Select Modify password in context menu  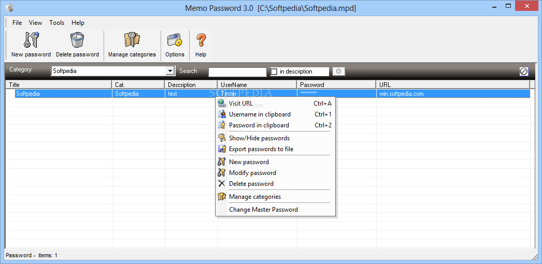tap(275, 173)
